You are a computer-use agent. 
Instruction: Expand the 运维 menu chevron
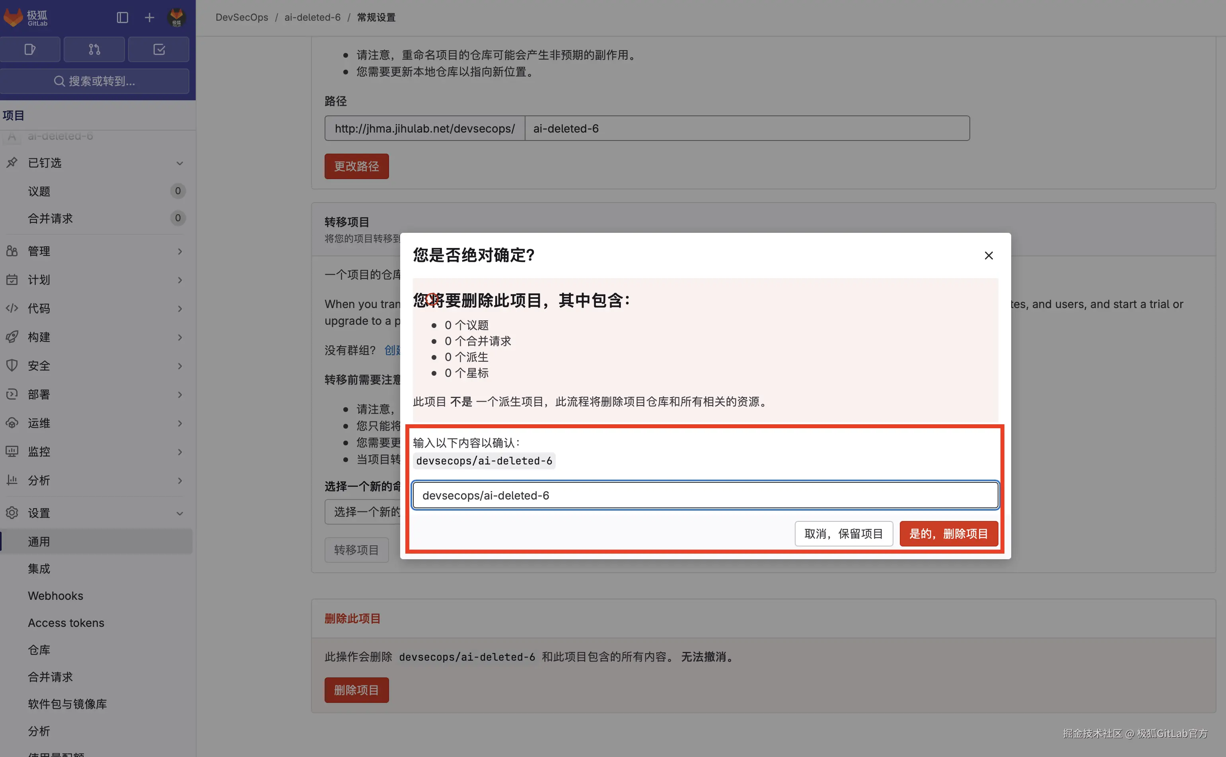(180, 423)
